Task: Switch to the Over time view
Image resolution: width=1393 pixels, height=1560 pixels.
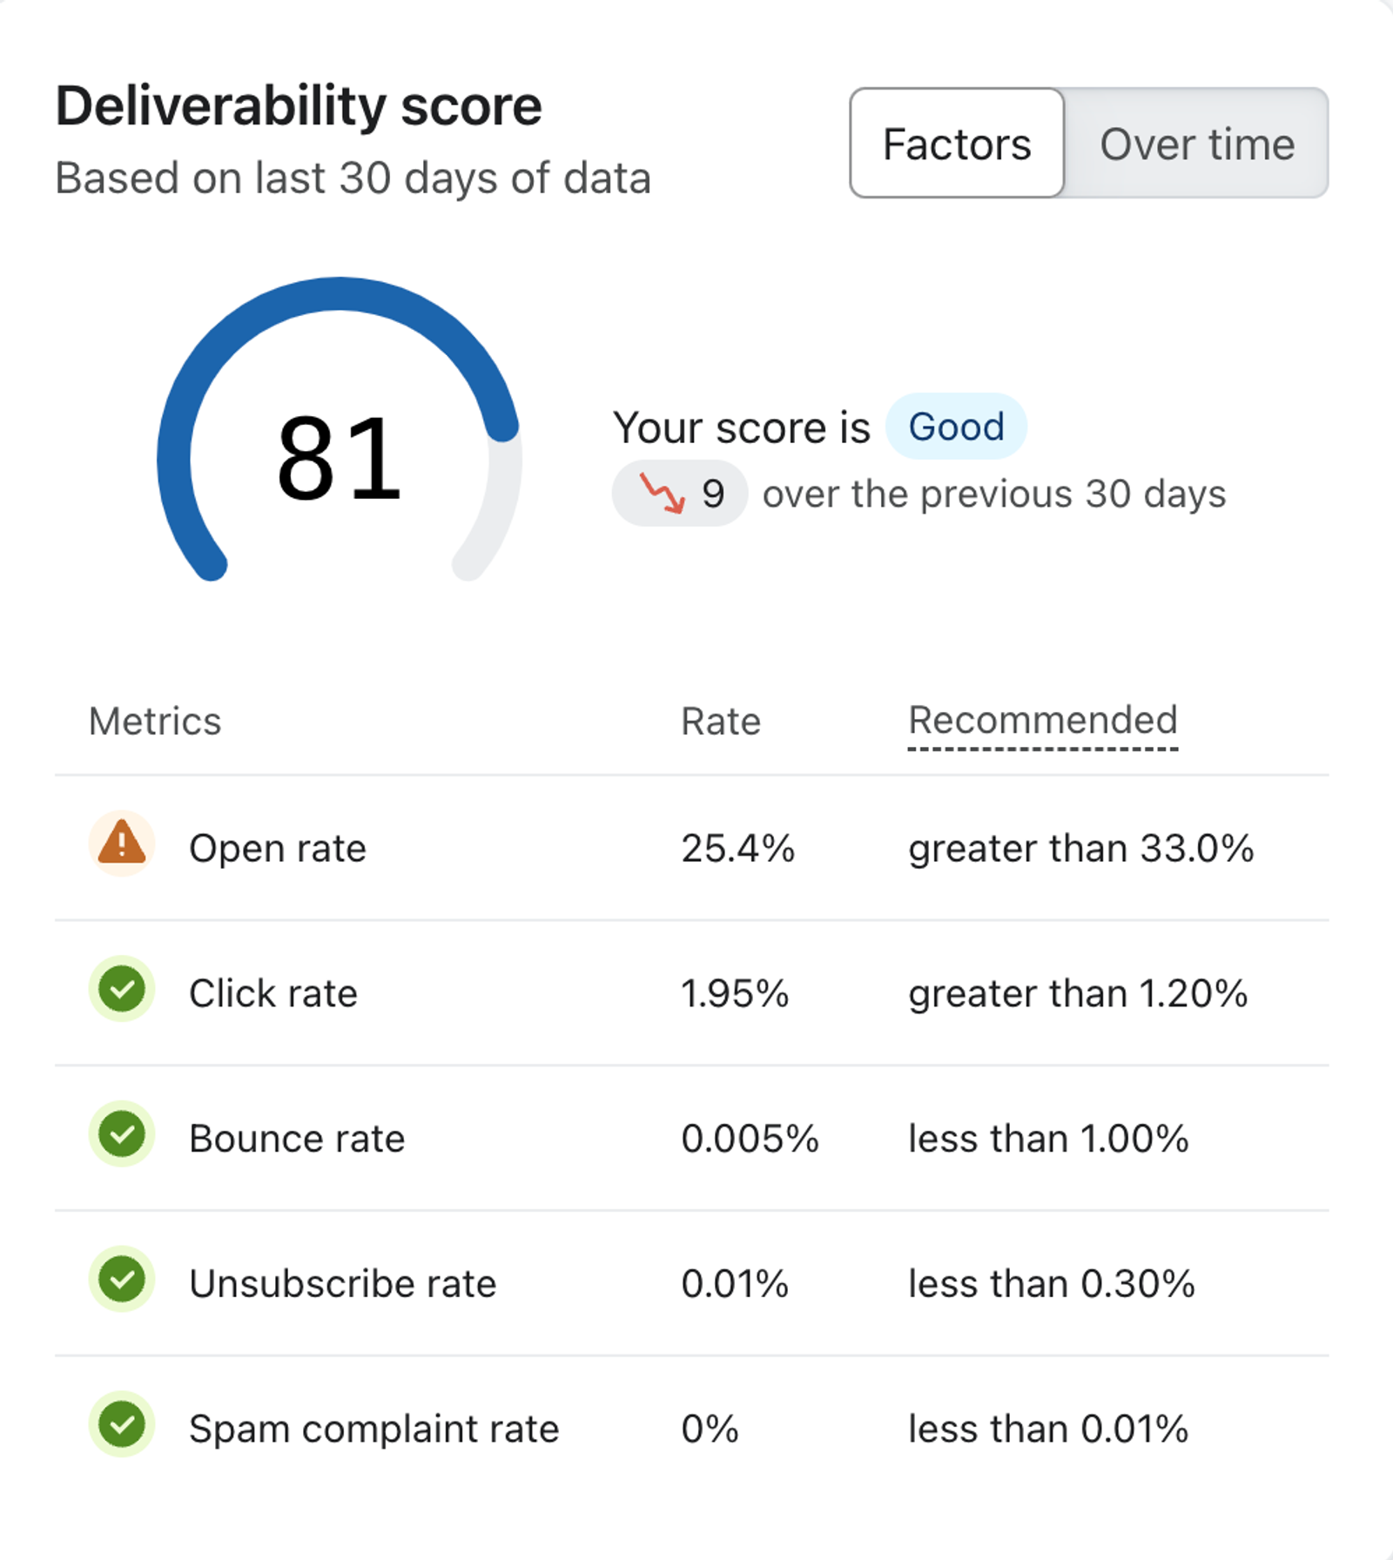Action: click(x=1196, y=144)
